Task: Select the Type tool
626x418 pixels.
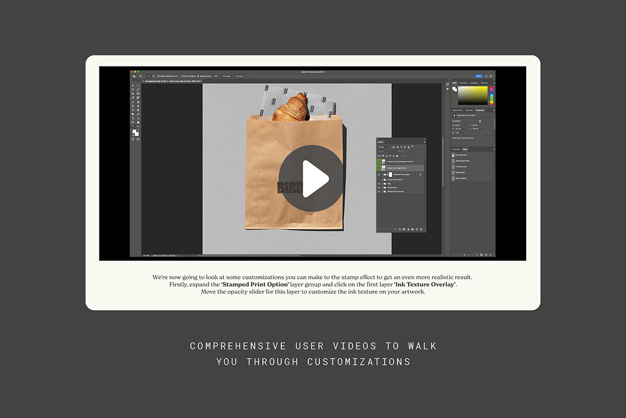Action: (133, 118)
